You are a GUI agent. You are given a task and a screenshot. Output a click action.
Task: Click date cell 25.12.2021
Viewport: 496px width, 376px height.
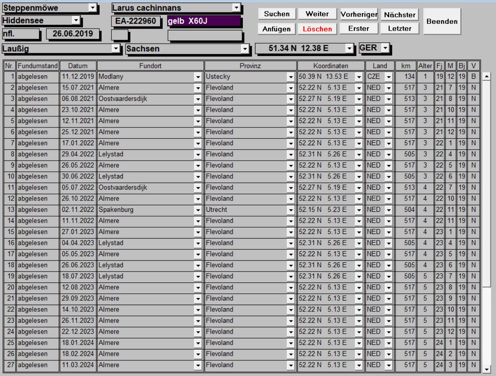tap(78, 132)
